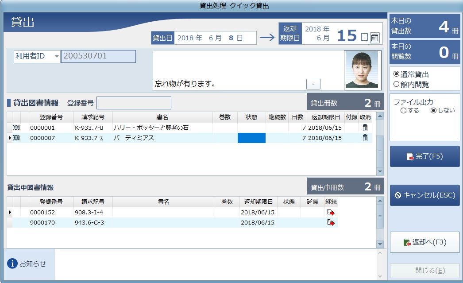Image resolution: width=463 pixels, height=283 pixels.
Task: Focus the 登録番号 input field
Action: click(x=134, y=103)
